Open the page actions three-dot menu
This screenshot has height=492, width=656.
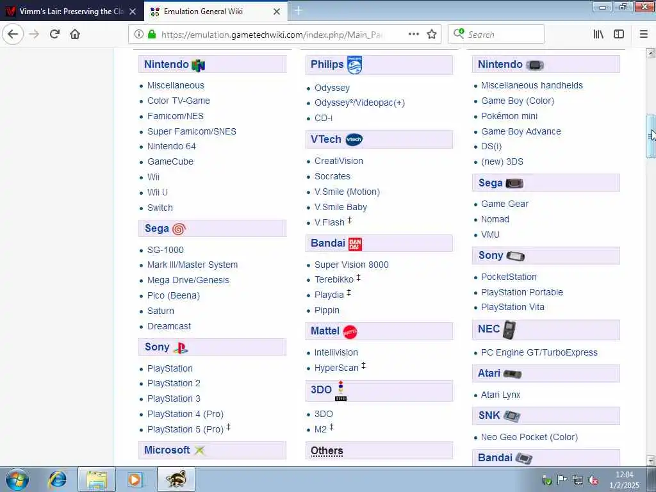(x=413, y=34)
